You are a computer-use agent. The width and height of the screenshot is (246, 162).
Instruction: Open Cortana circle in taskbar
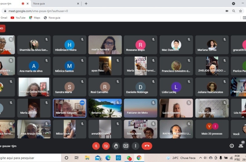coord(66,158)
